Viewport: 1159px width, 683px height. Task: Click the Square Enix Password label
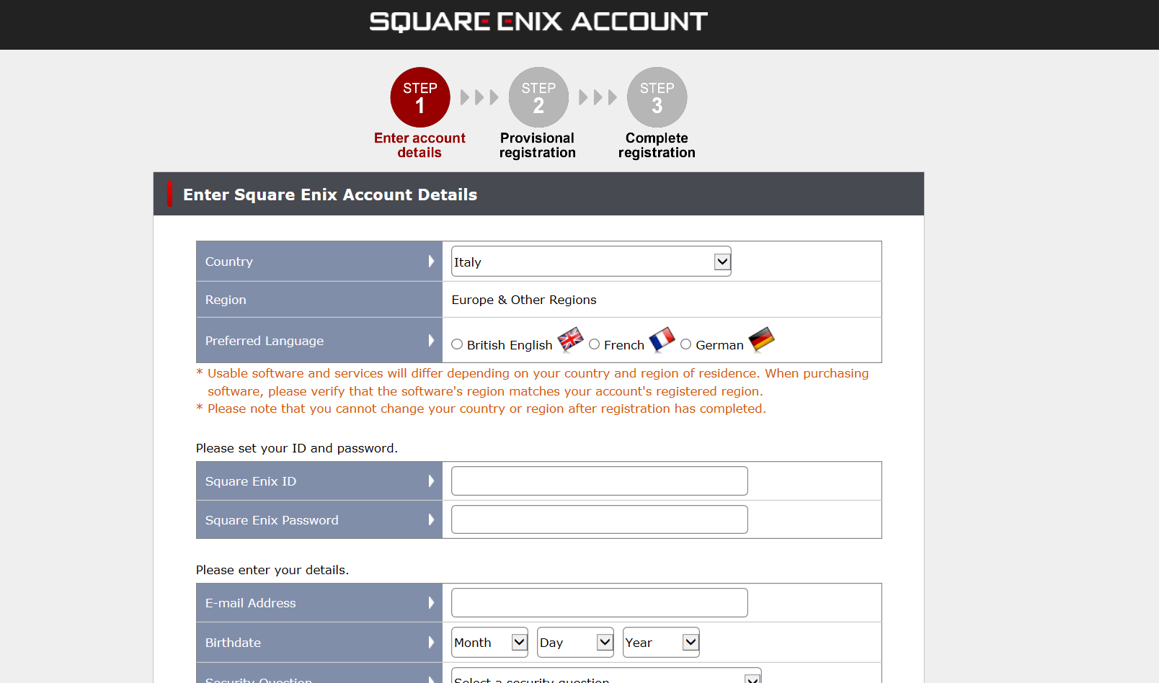[x=272, y=520]
